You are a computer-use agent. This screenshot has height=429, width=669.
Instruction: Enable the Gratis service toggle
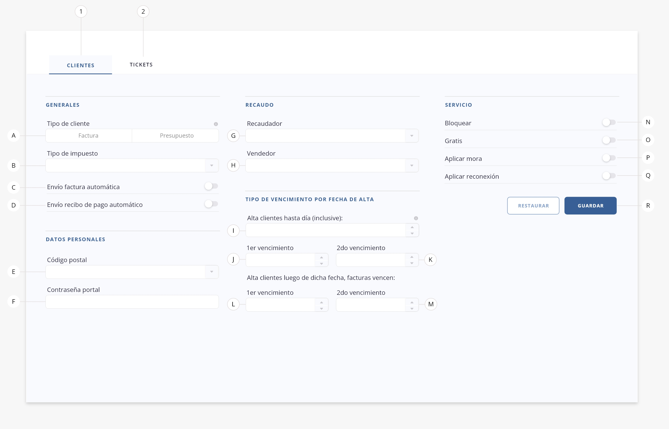(x=609, y=140)
